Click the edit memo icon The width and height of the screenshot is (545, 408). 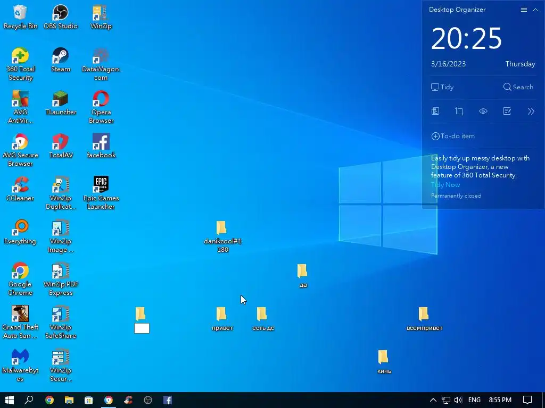(507, 112)
